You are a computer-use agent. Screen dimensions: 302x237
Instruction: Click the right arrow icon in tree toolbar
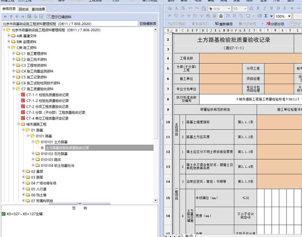(23, 17)
